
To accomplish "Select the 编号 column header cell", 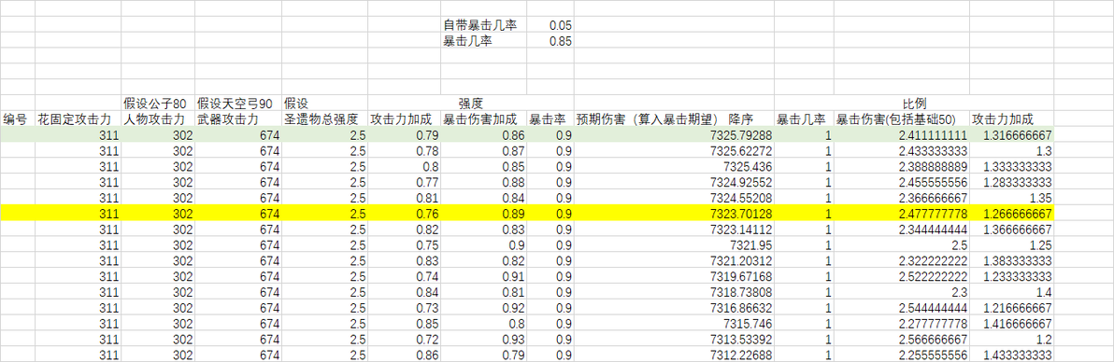I will coord(18,119).
